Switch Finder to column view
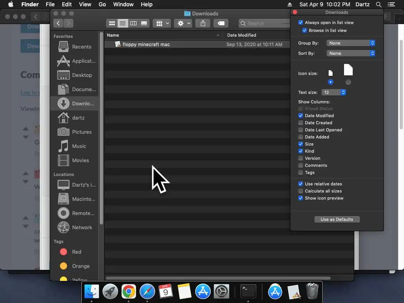 [x=133, y=23]
